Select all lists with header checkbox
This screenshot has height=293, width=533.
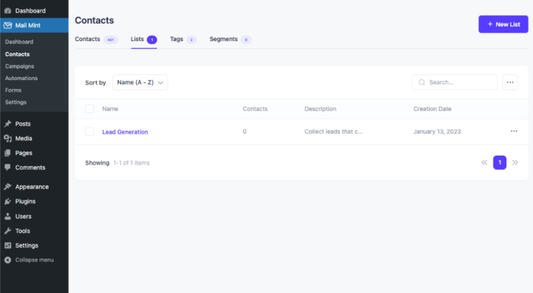(x=90, y=109)
